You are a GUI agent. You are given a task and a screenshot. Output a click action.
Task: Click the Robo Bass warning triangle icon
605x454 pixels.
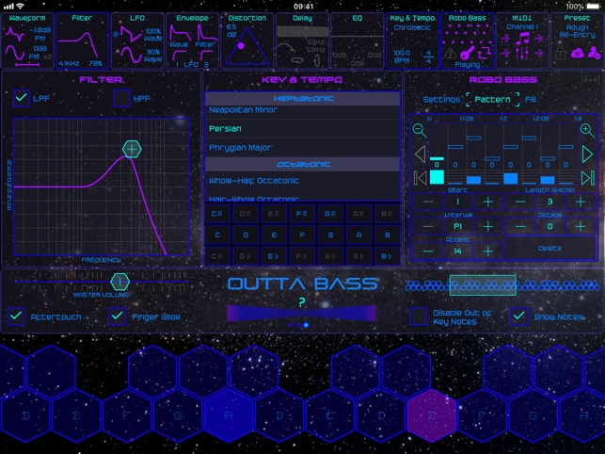[x=450, y=53]
